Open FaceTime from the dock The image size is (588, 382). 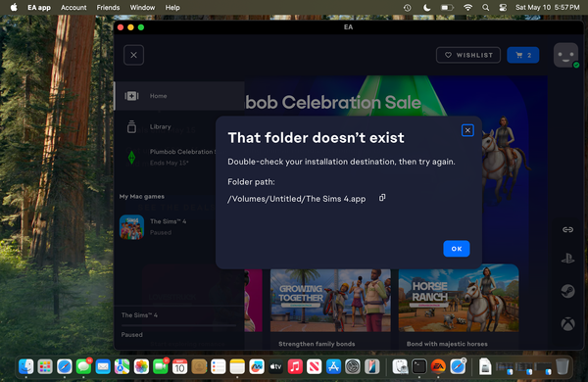coord(161,366)
